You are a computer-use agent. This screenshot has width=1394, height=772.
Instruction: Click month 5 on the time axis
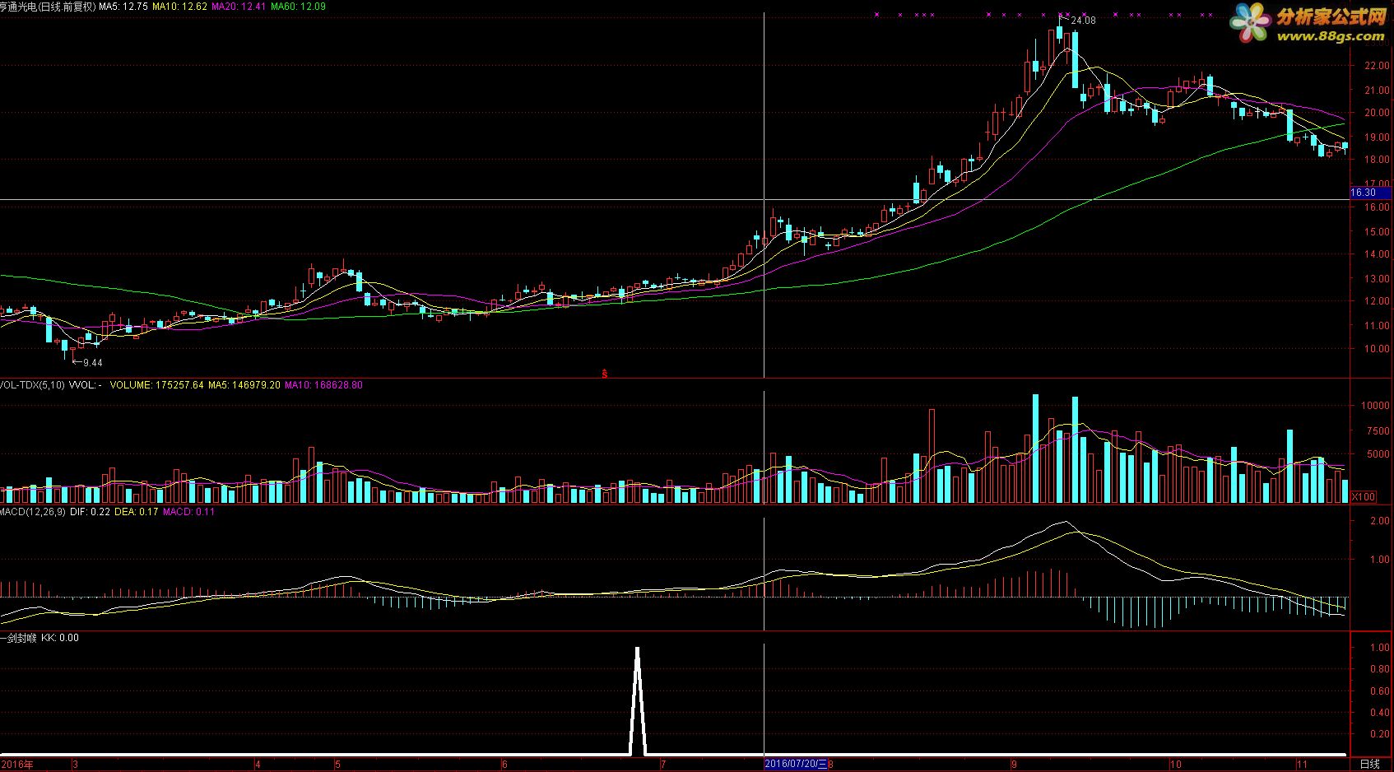pos(337,765)
